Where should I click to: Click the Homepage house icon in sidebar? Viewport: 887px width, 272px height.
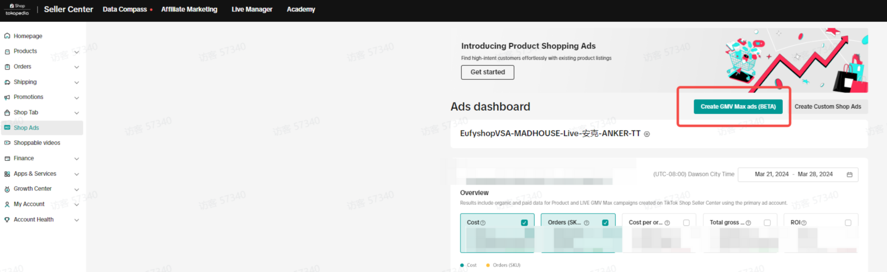pyautogui.click(x=7, y=36)
